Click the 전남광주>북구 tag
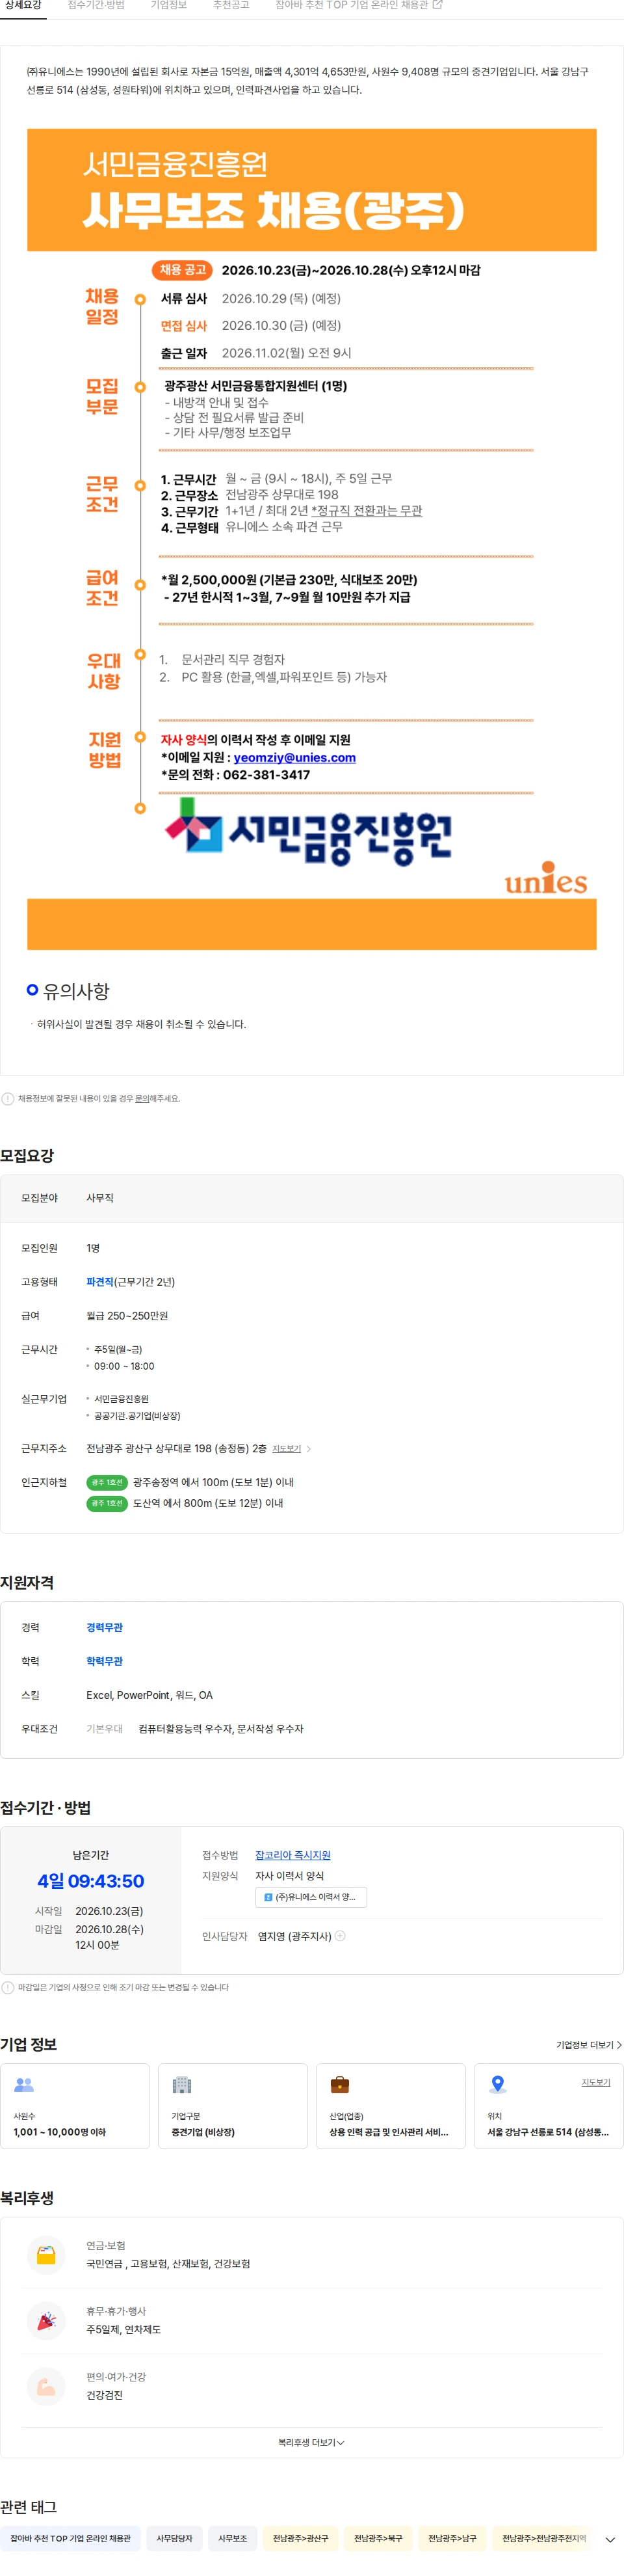 (378, 2538)
